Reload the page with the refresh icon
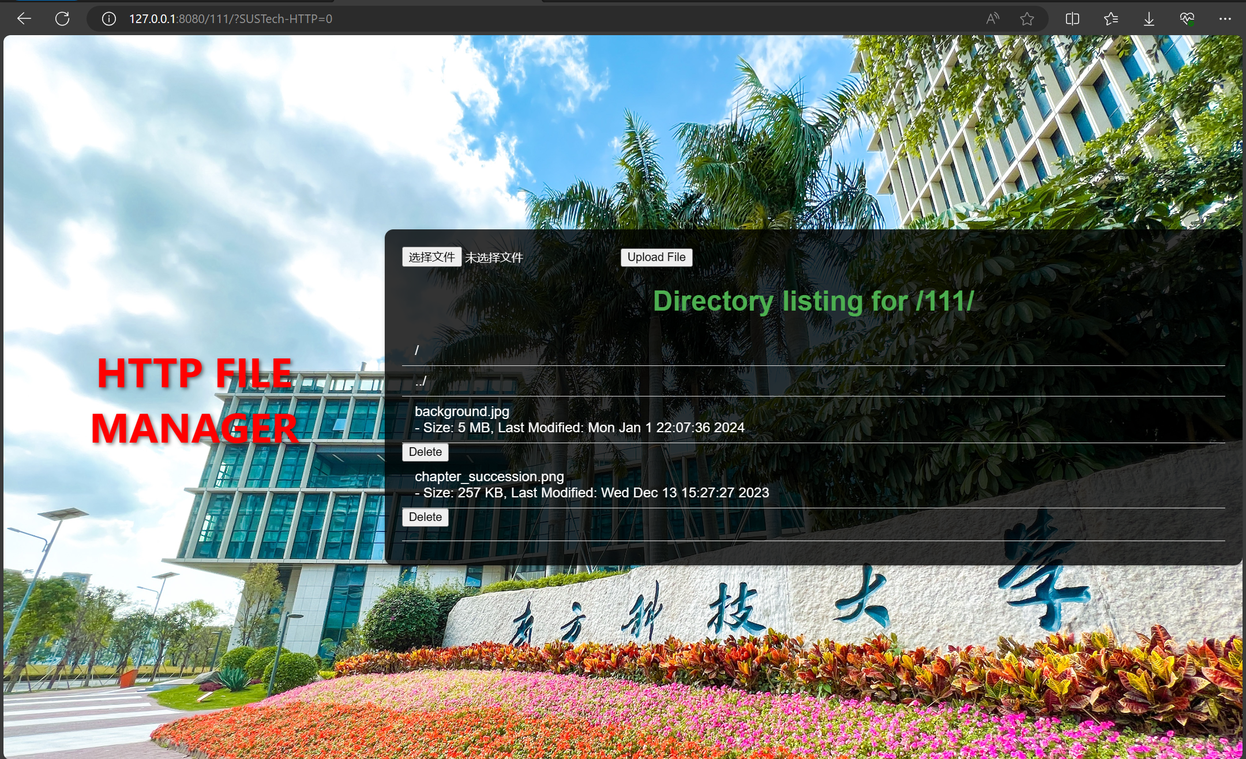The image size is (1246, 759). point(62,19)
